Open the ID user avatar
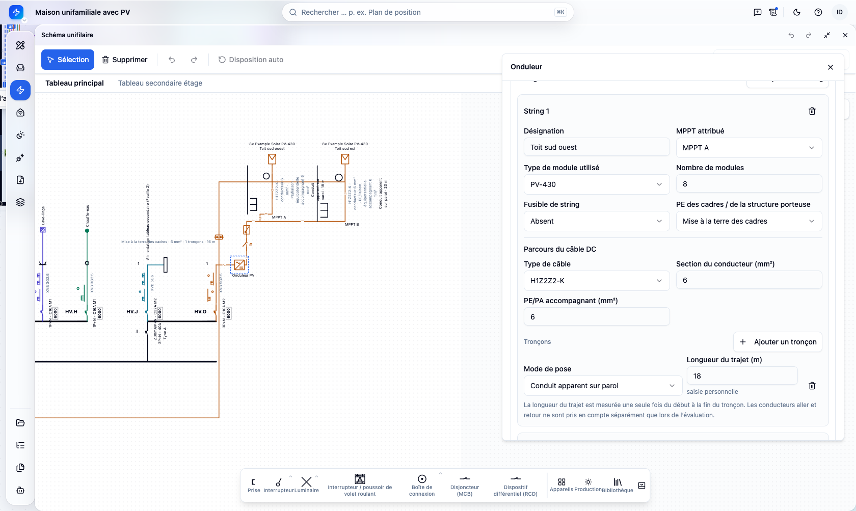Image resolution: width=856 pixels, height=511 pixels. pyautogui.click(x=840, y=12)
